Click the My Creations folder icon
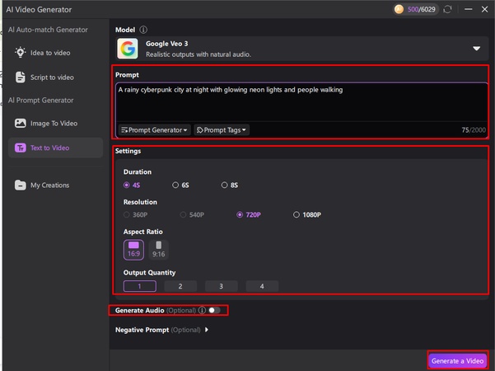This screenshot has width=495, height=371. [21, 185]
